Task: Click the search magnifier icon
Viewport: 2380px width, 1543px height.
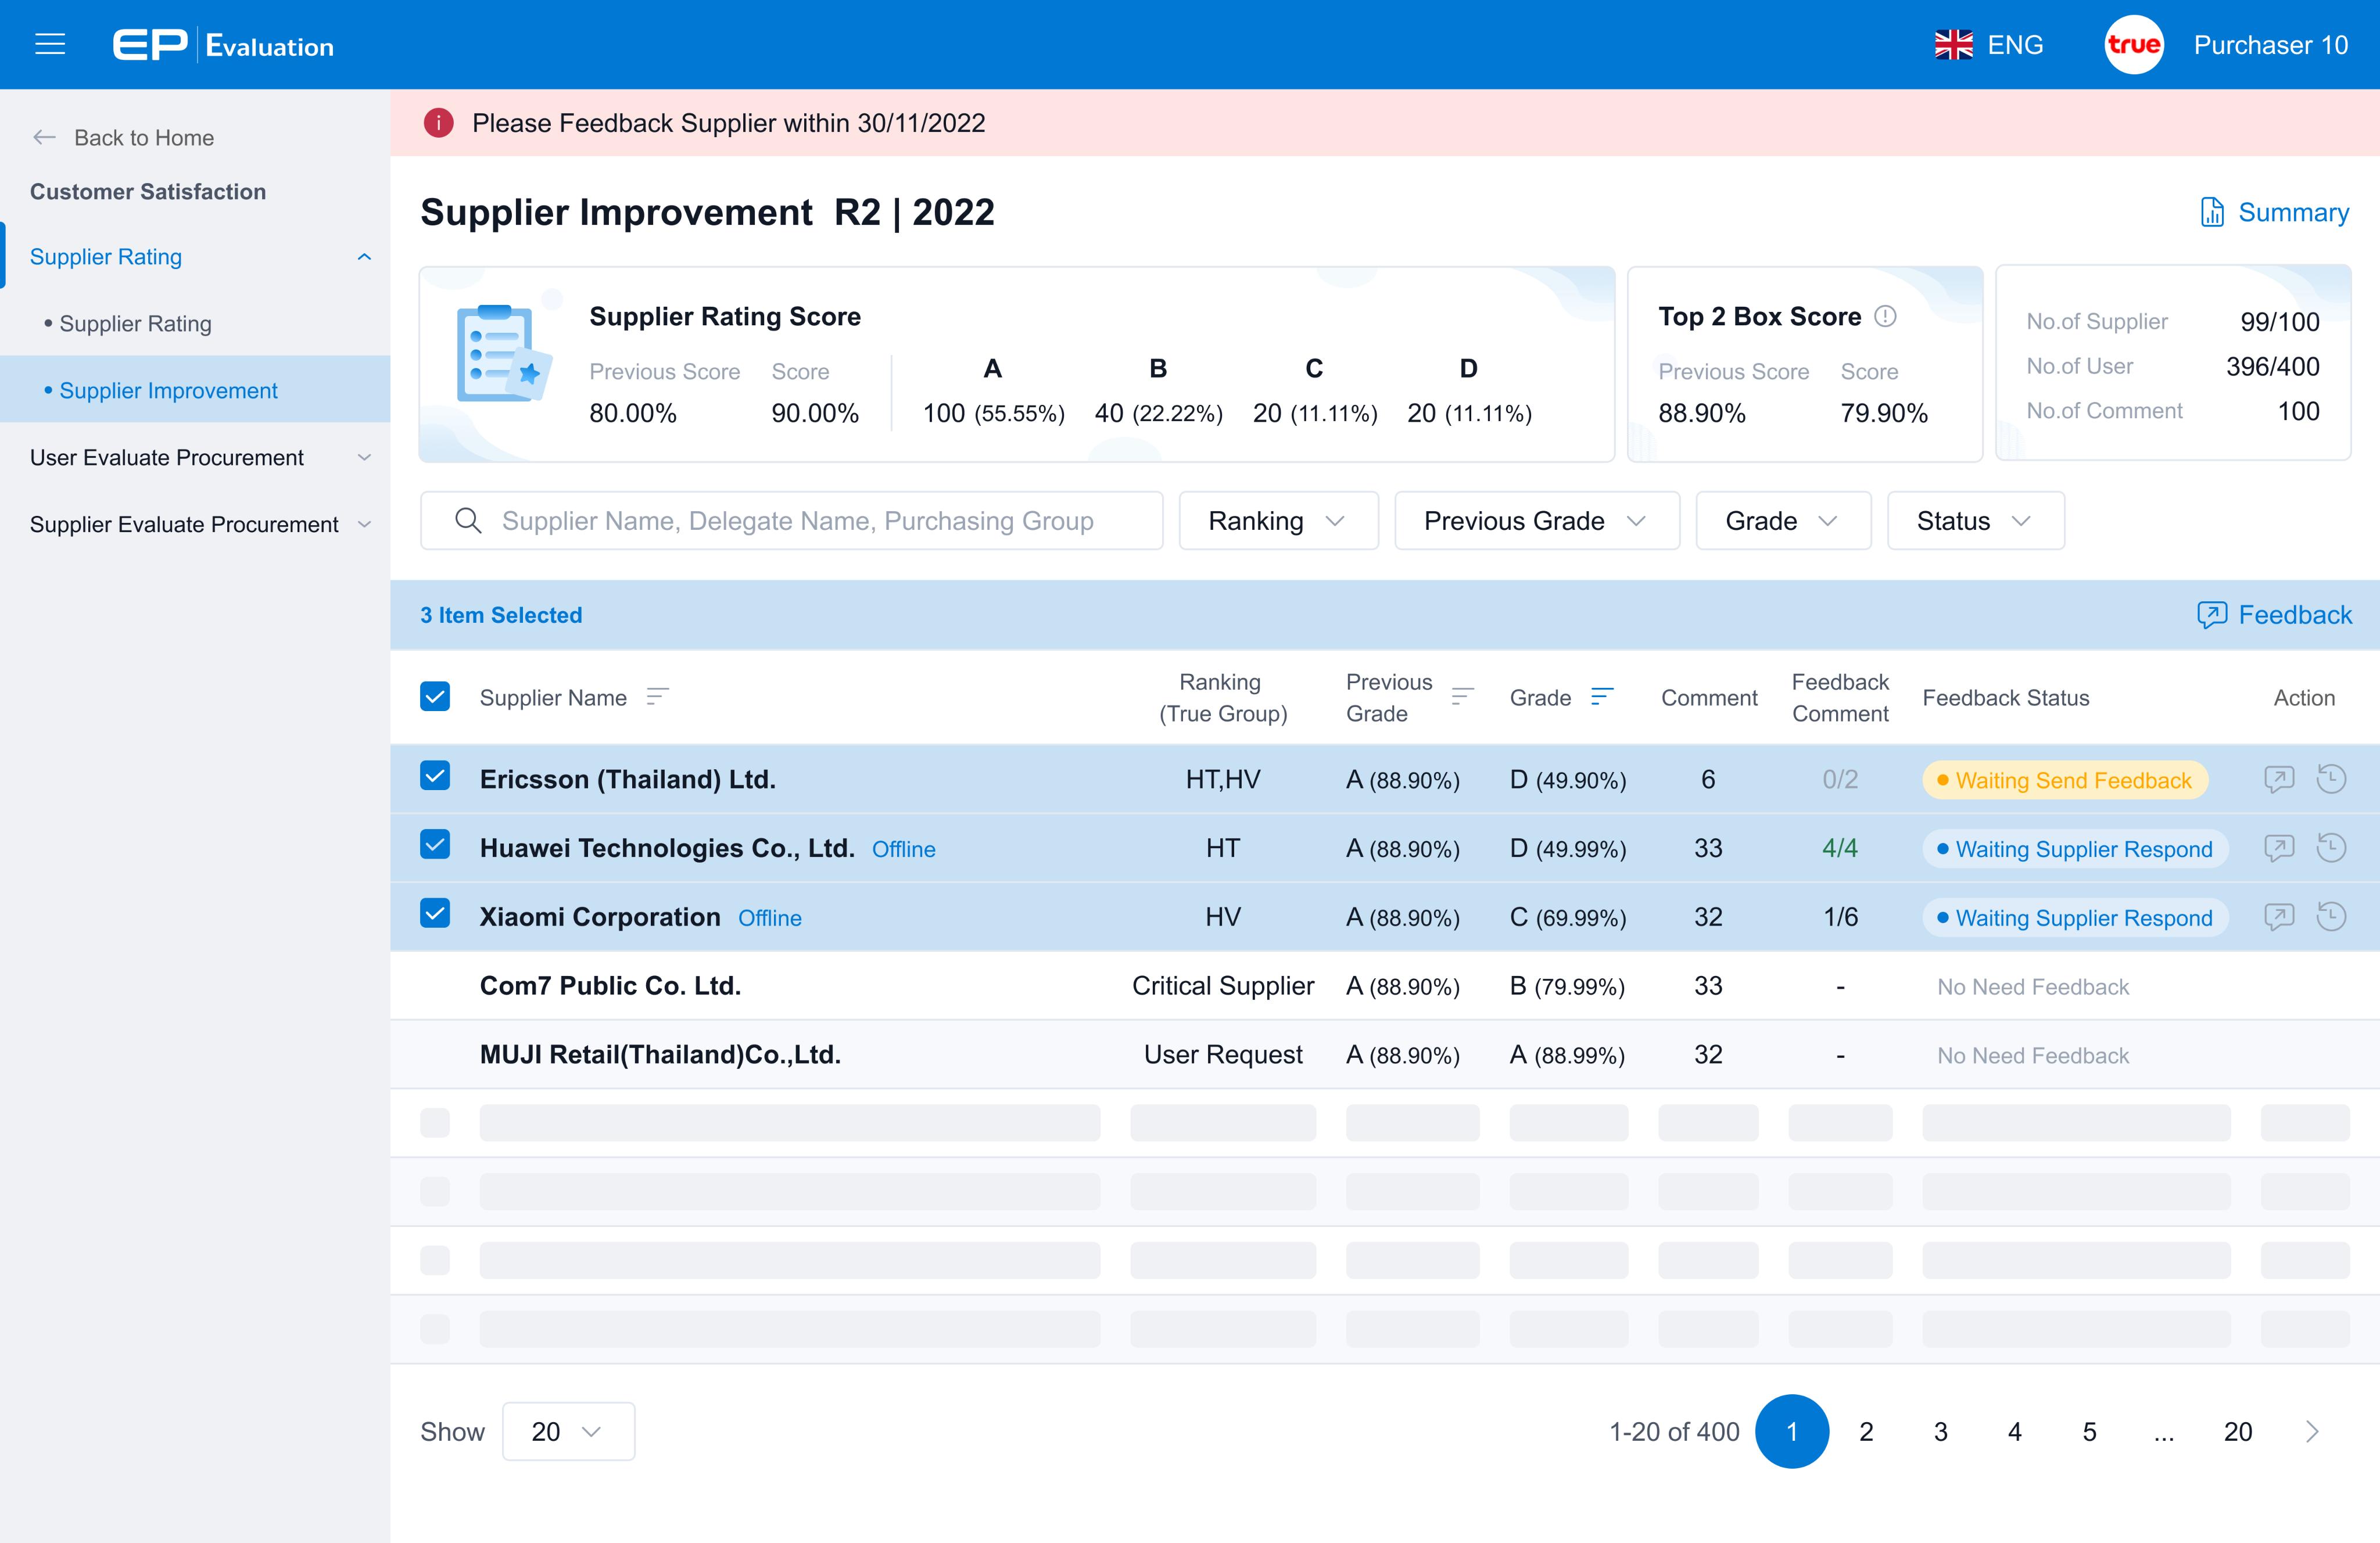Action: point(468,520)
